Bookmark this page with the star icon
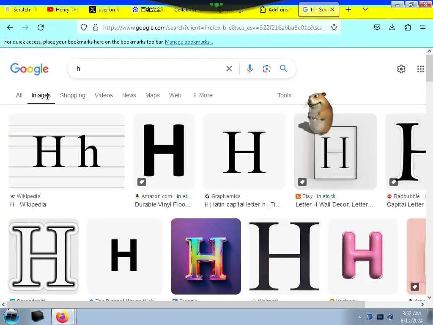Viewport: 433px width, 325px height. [334, 27]
